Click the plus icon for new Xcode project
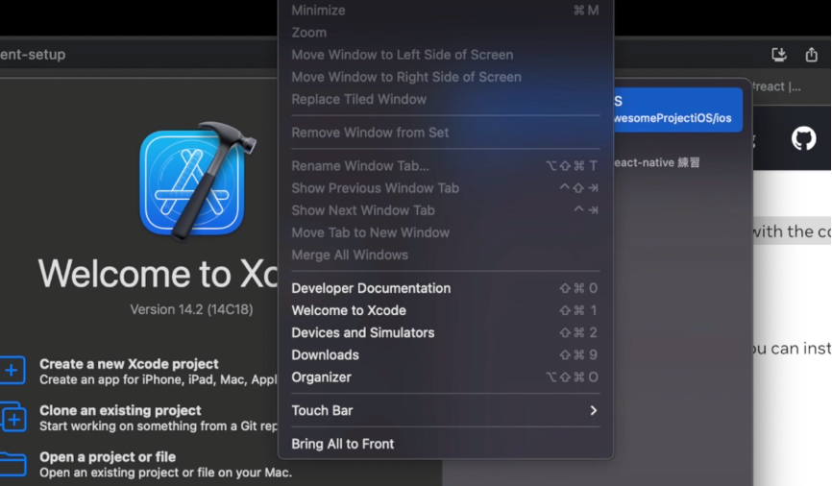832x486 pixels. (x=12, y=371)
